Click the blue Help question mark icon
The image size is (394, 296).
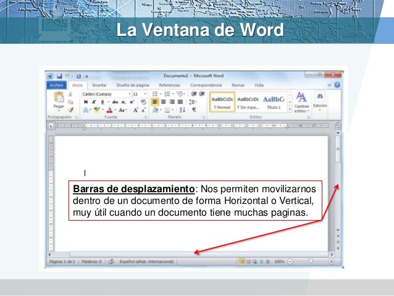337,85
